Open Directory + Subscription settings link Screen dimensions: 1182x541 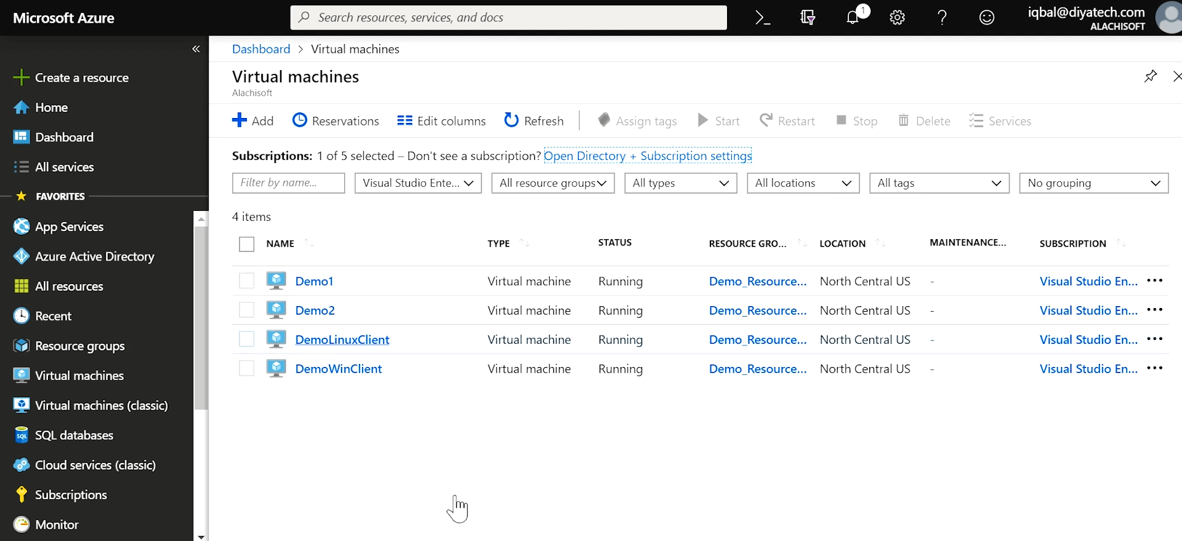coord(648,156)
